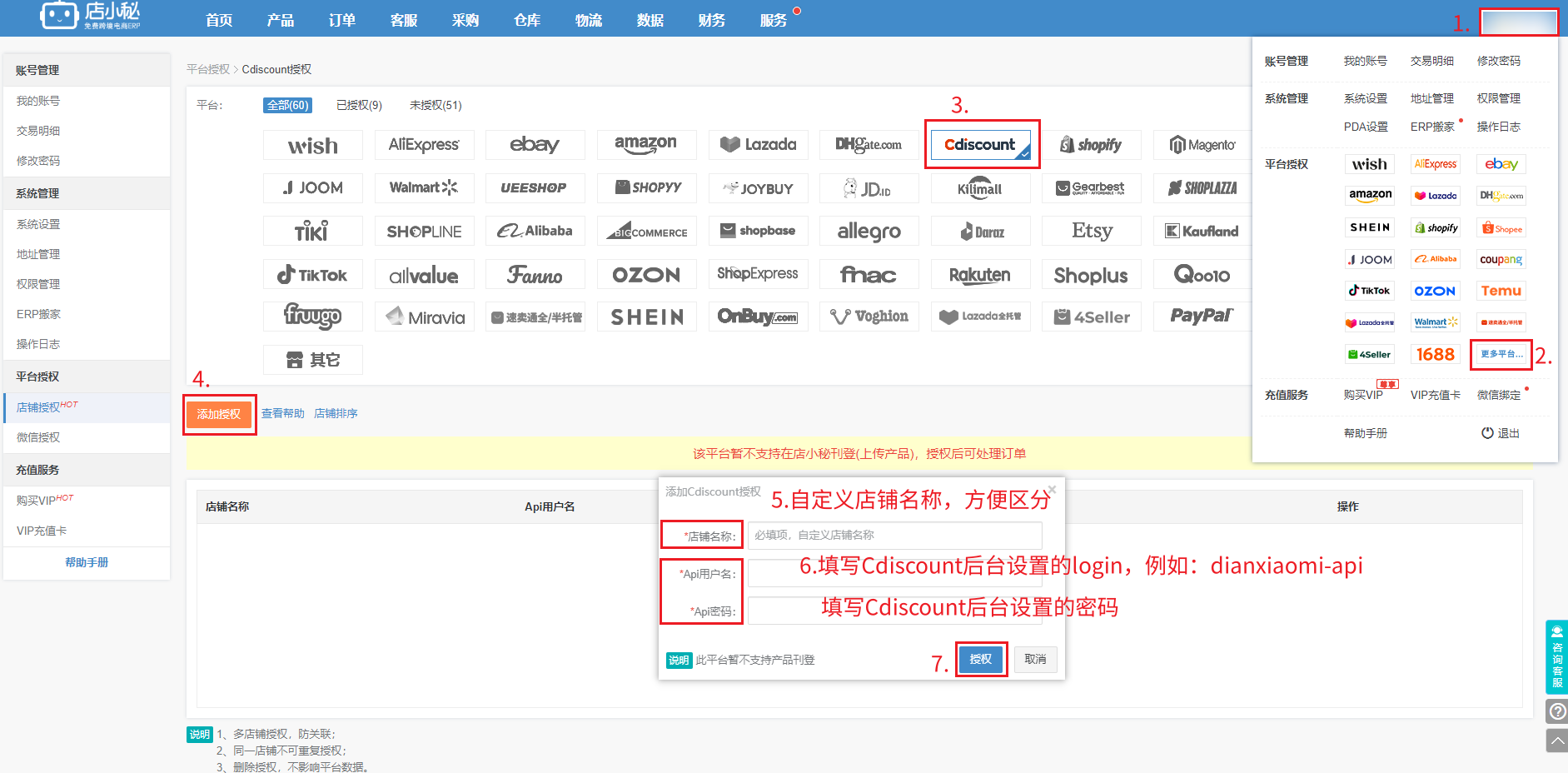
Task: Select the Kilimall platform tile
Action: 980,188
